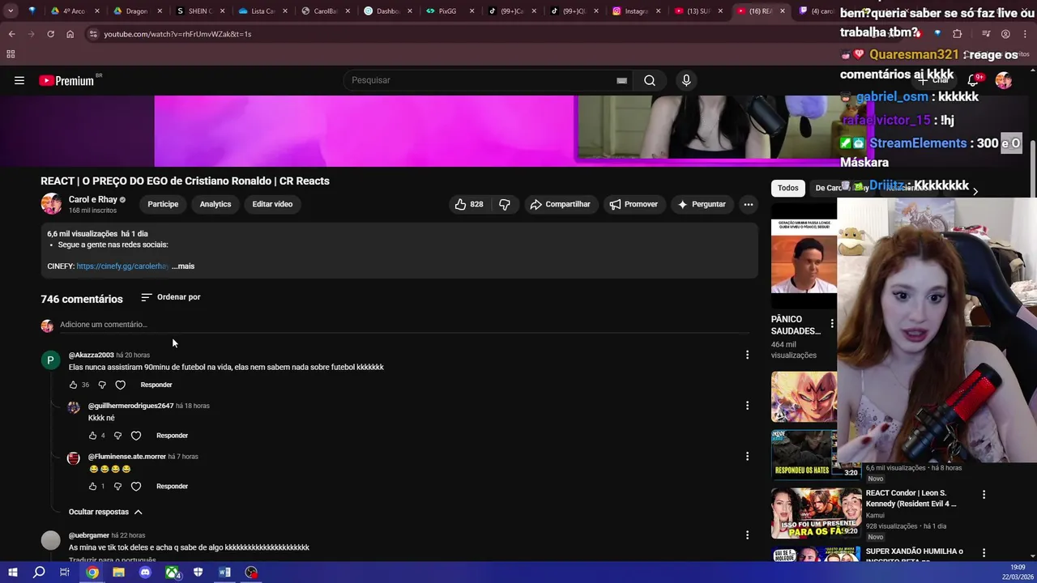Open options menu for @Akazza2003 comment
Screen dimensions: 1037x583
747,355
